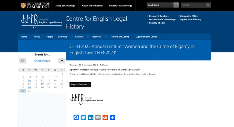Click day 31 in the calendar
234x127 pixels.
29,91
